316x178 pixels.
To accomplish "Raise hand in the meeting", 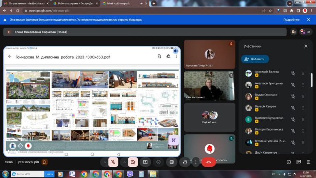I will 185,162.
